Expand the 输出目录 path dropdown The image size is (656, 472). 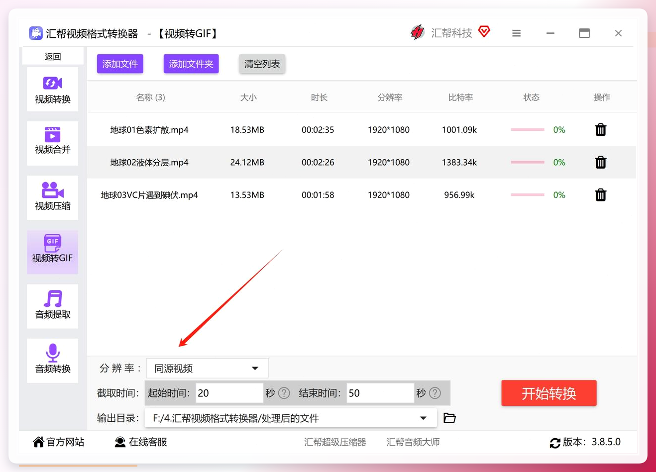pyautogui.click(x=291, y=418)
